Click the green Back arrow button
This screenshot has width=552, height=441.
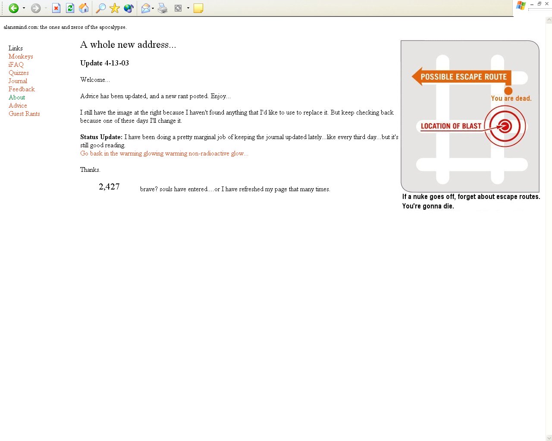(13, 8)
